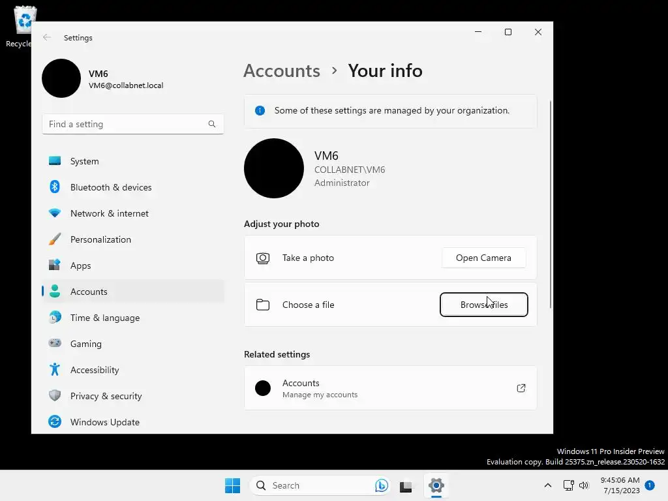Screen dimensions: 668x501
Task: Select the Apps category
Action: pos(133,266)
